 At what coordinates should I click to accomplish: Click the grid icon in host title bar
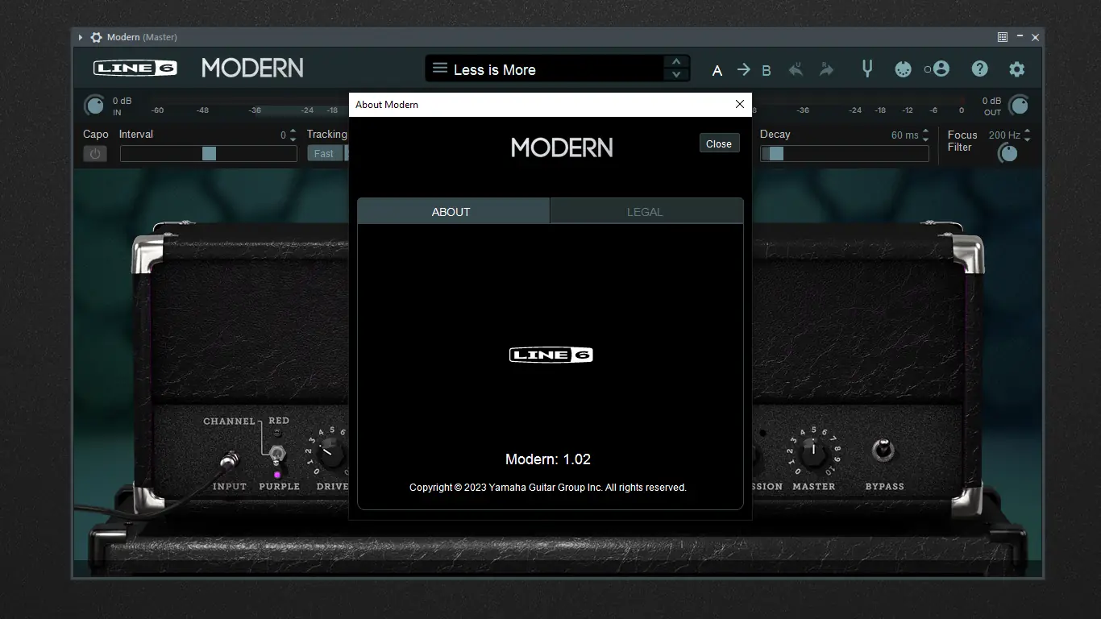[x=1003, y=37]
